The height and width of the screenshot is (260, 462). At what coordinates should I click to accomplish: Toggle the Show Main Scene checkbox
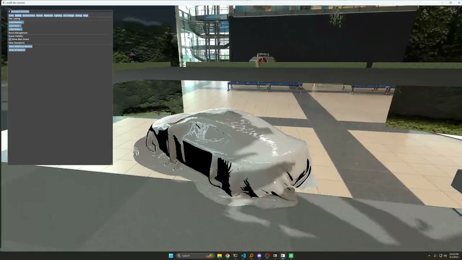(x=10, y=39)
